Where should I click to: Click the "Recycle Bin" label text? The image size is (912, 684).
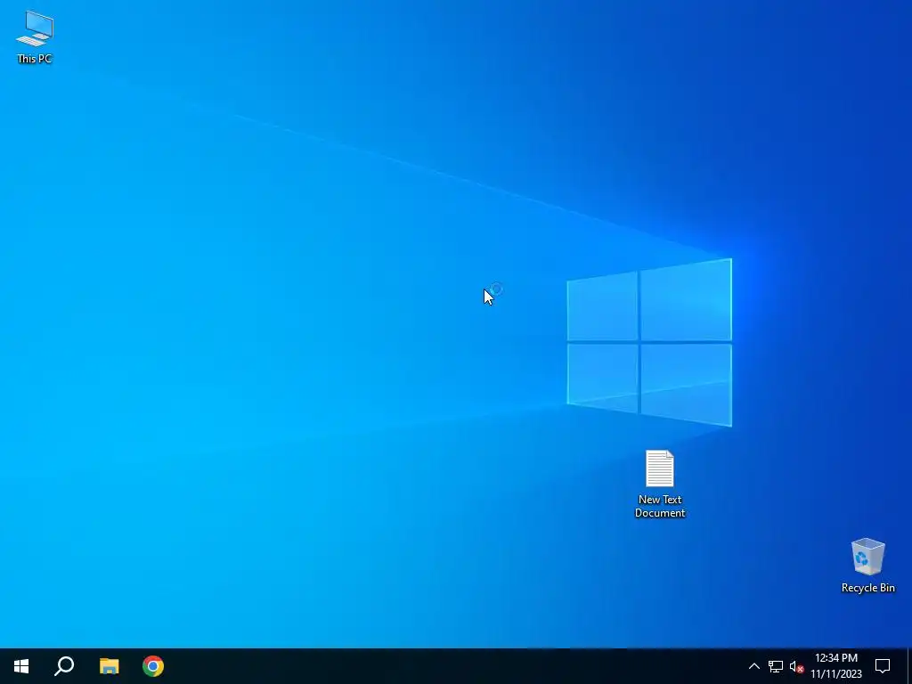tap(867, 588)
